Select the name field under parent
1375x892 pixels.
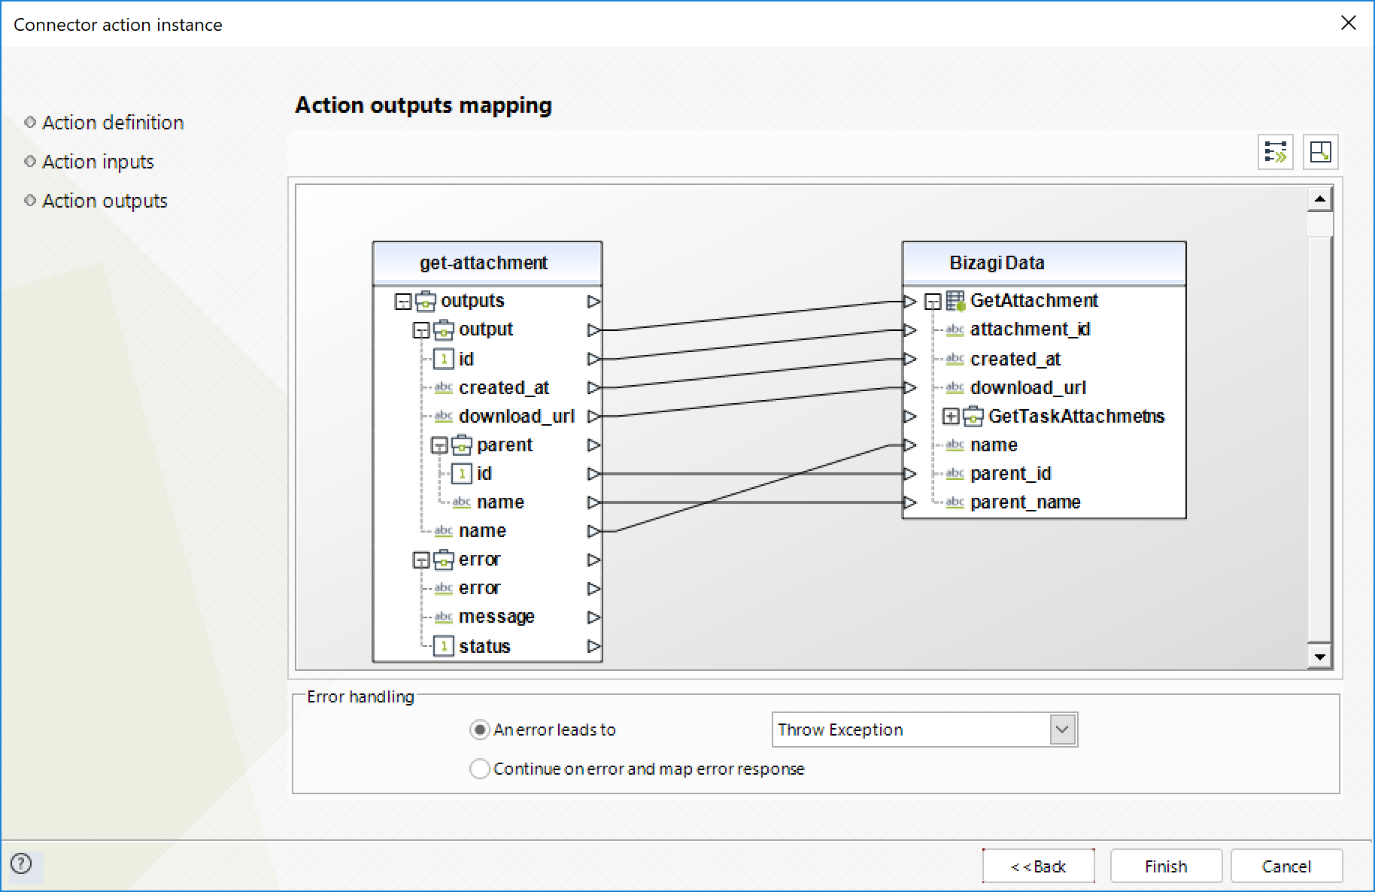point(500,502)
